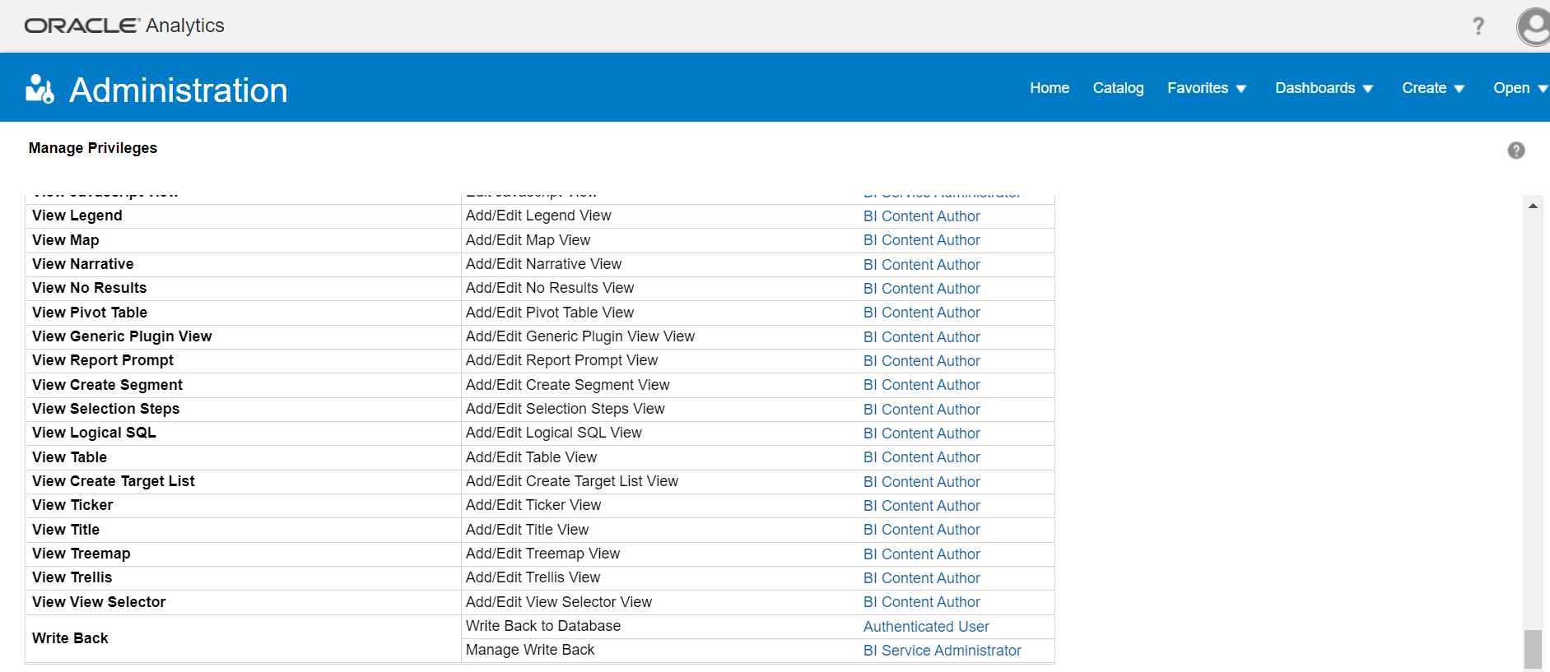Image resolution: width=1550 pixels, height=672 pixels.
Task: Open the Manage Privileges help icon
Action: point(1516,151)
